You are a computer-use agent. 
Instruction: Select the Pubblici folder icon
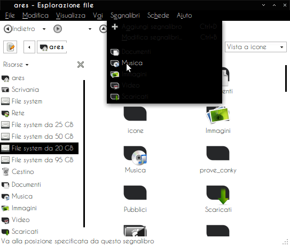(135, 193)
